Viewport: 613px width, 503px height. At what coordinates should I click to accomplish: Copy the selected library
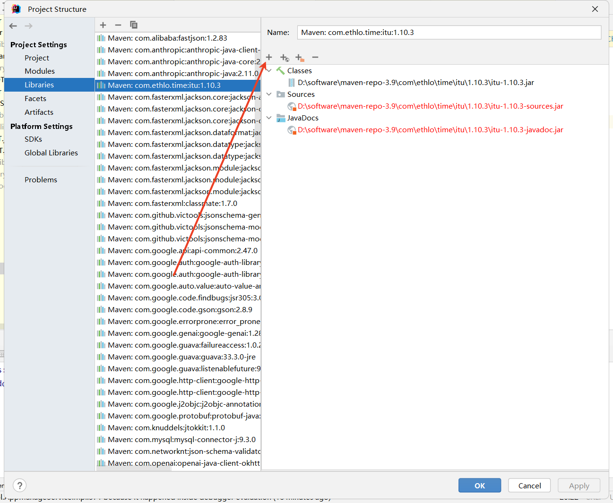(134, 25)
